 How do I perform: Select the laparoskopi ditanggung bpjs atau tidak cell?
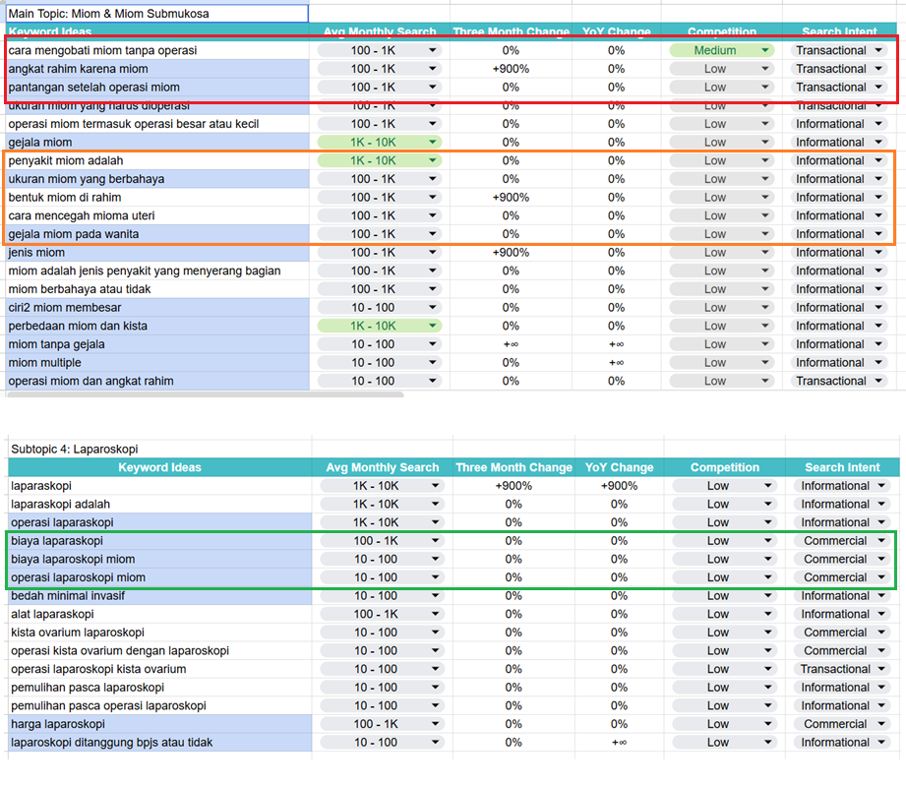coord(160,743)
